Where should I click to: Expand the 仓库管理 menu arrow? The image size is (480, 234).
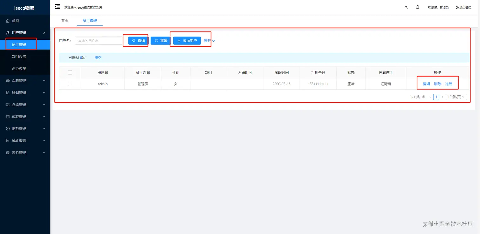[44, 105]
